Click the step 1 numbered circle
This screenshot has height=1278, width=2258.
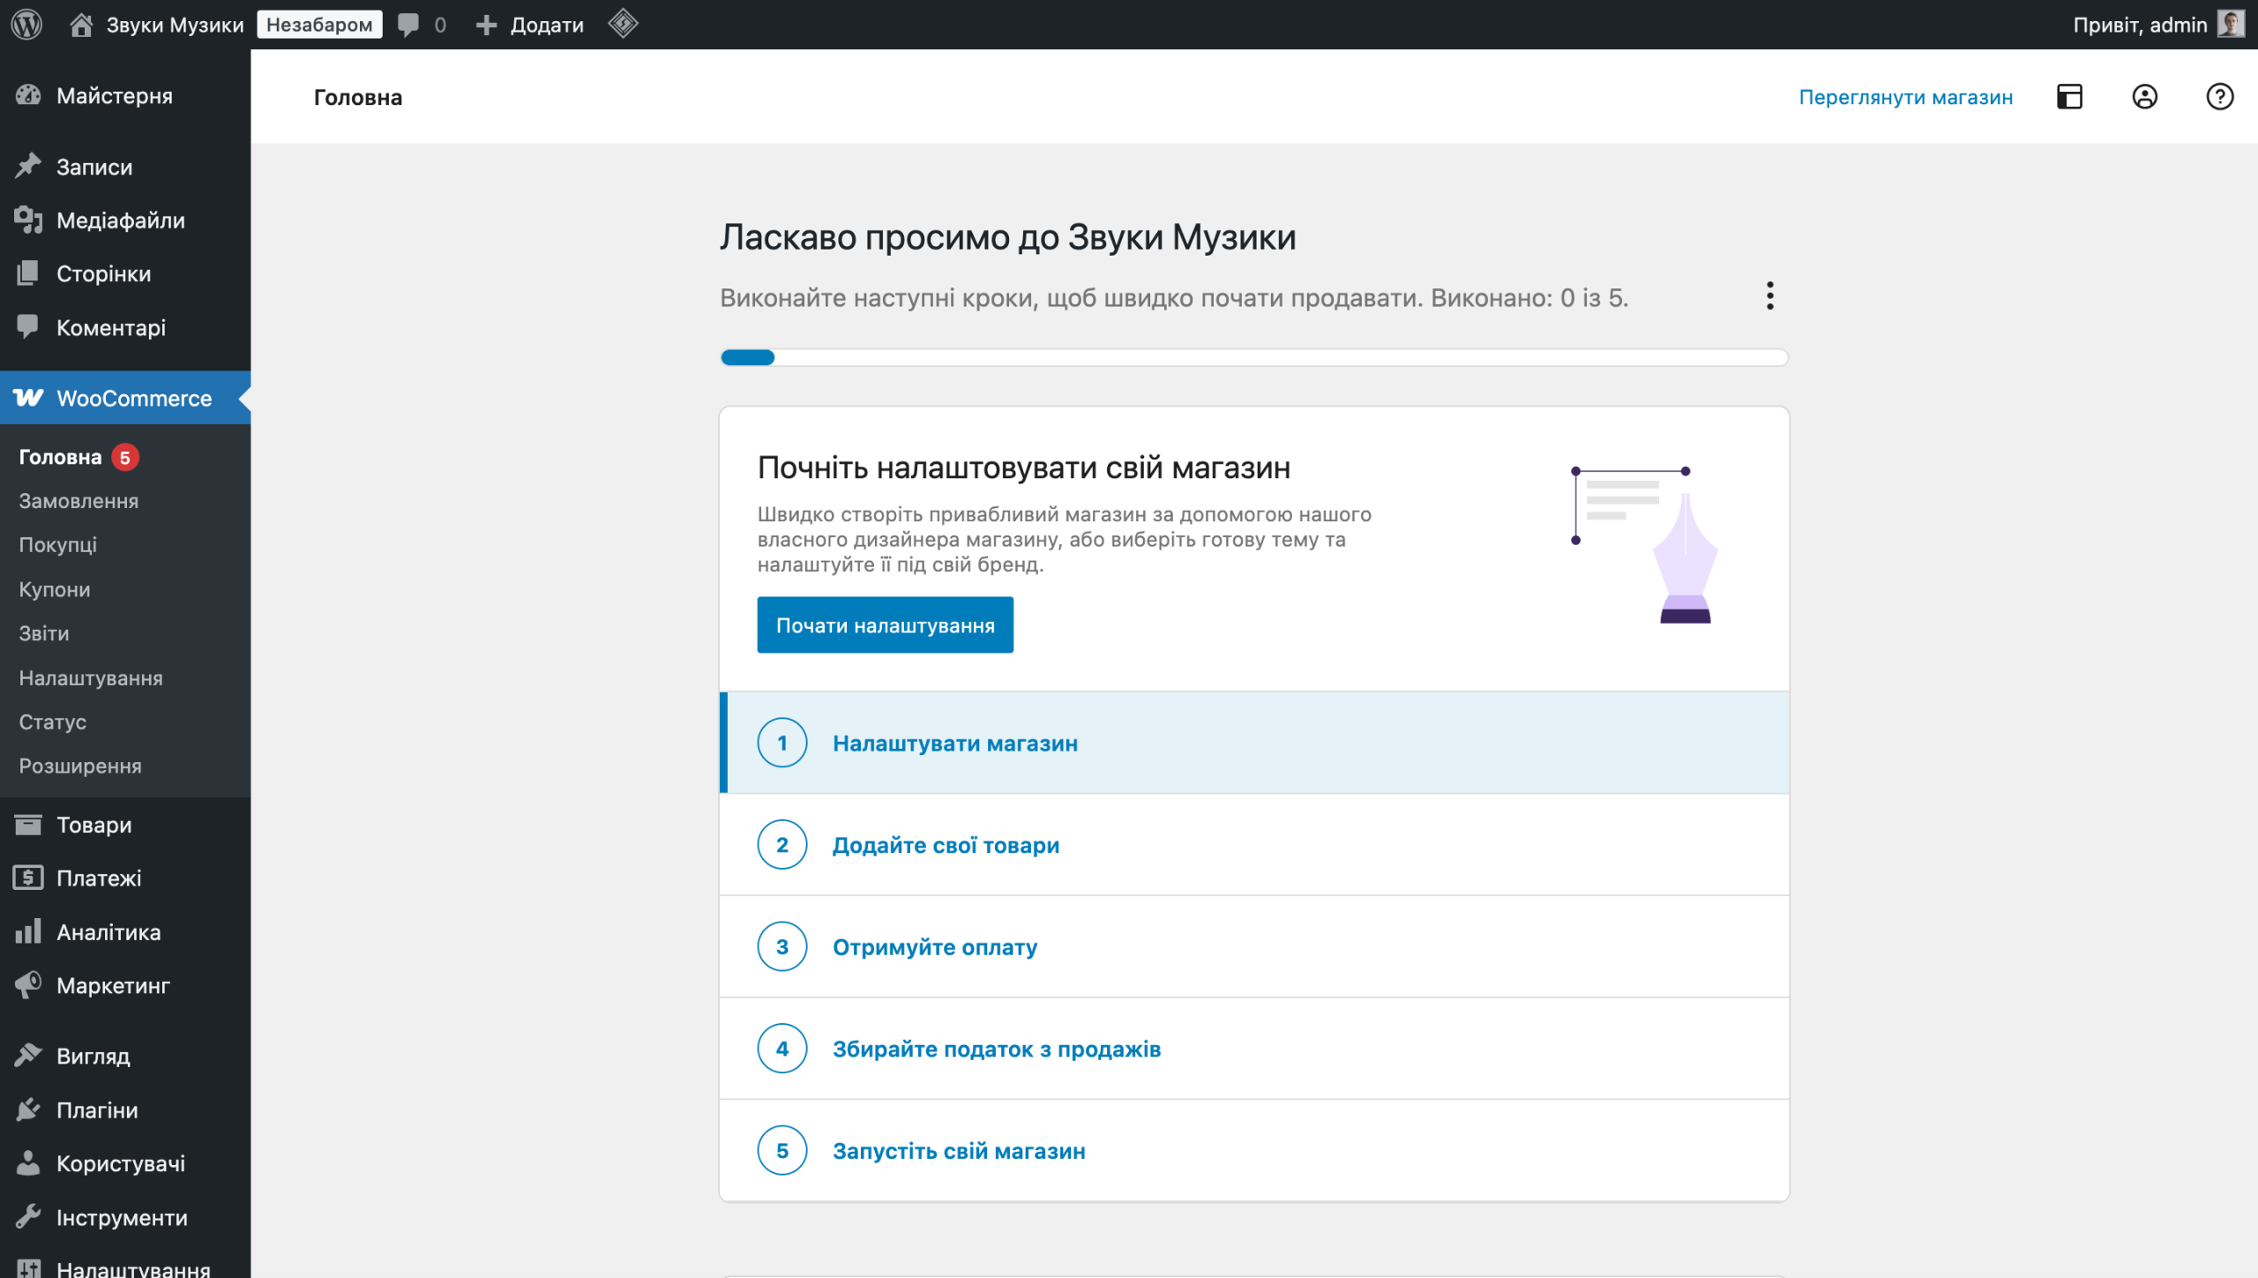click(x=782, y=743)
